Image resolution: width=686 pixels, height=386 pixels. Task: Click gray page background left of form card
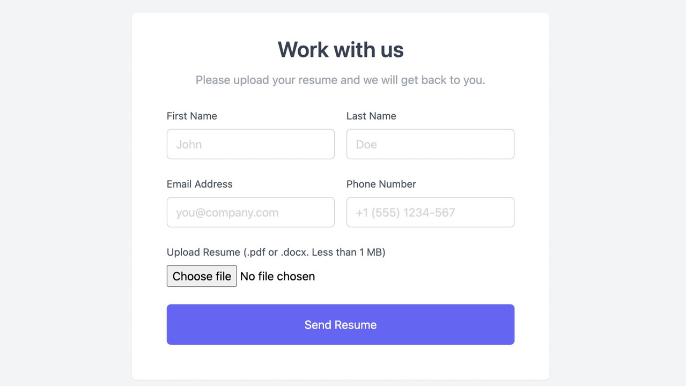pyautogui.click(x=64, y=193)
